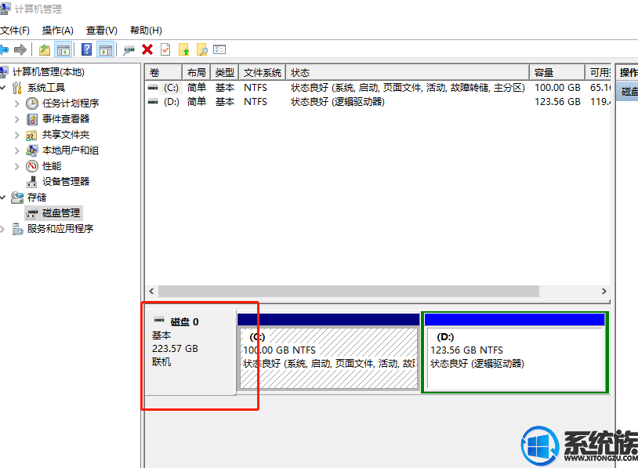
Task: Collapse the 存储 tree node
Action: click(x=3, y=198)
